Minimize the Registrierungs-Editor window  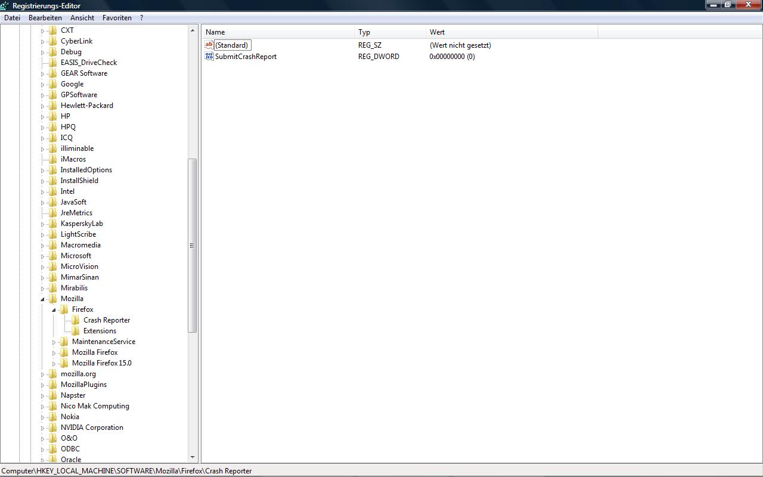(x=714, y=5)
